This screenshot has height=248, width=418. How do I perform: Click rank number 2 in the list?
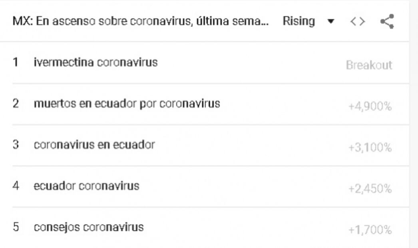pyautogui.click(x=16, y=104)
